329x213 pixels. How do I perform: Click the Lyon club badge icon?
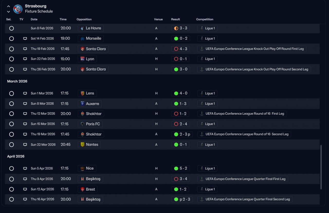pos(83,59)
